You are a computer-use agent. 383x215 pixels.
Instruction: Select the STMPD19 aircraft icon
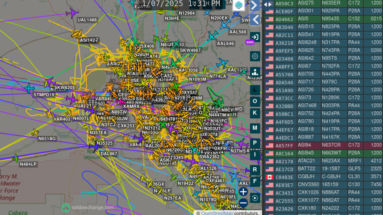point(29,88)
